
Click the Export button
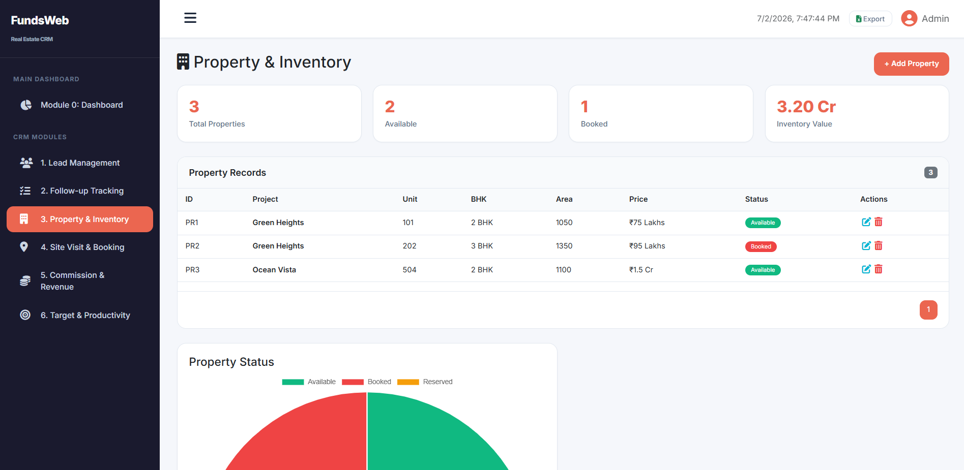click(870, 19)
